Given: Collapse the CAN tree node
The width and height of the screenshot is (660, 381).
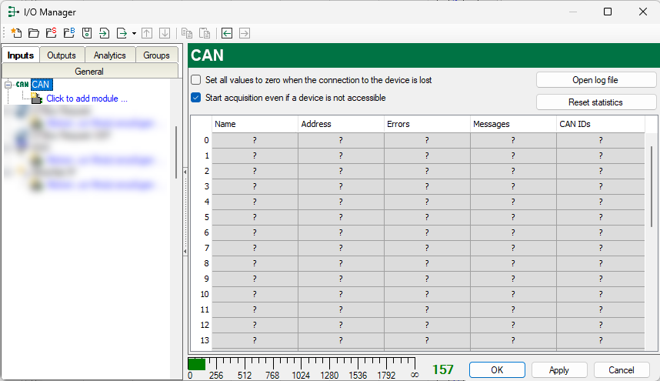Looking at the screenshot, I should click(8, 85).
